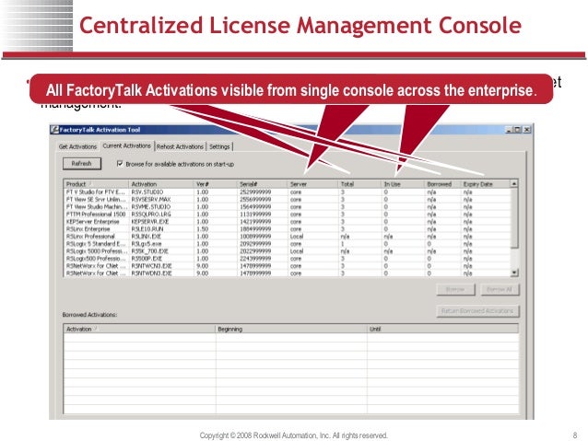Click Return Borrowed Activations button
Screen dimensions: 588x441
coord(477,311)
